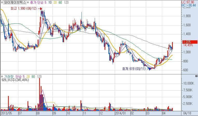Click the 926,312주(245,49%) volume readout
The width and height of the screenshot is (198, 116).
pos(15,80)
